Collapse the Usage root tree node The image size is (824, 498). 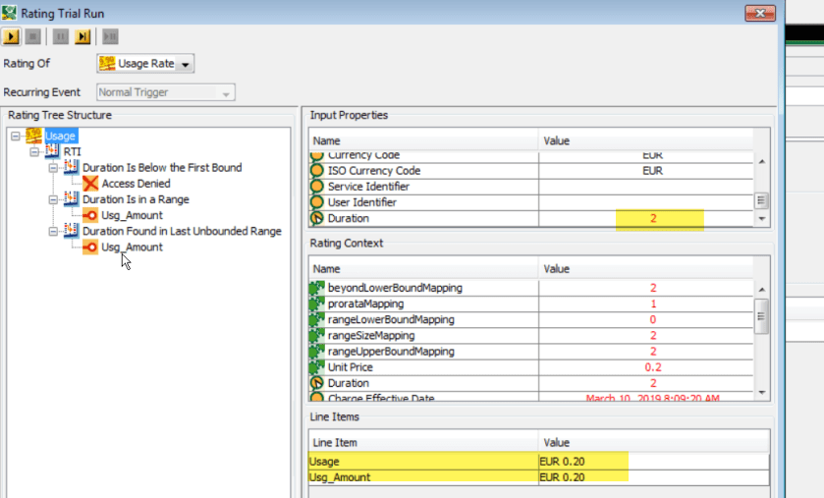(x=16, y=136)
